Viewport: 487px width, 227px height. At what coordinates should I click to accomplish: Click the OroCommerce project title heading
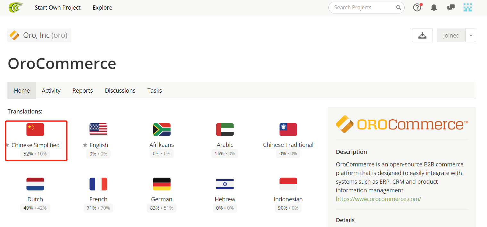tap(62, 63)
